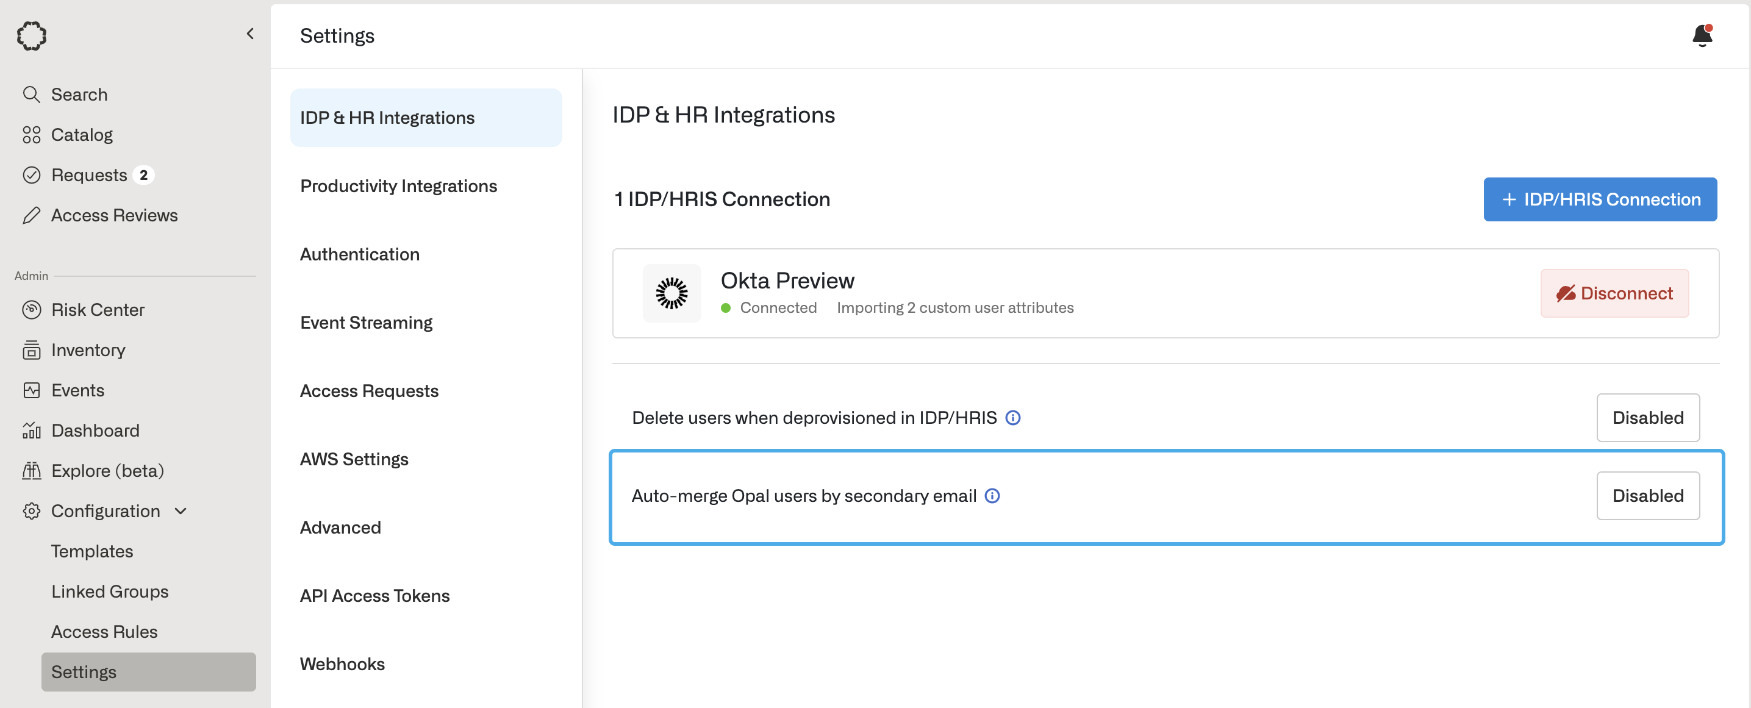The height and width of the screenshot is (708, 1751).
Task: Click the Inventory stack icon
Action: click(31, 350)
